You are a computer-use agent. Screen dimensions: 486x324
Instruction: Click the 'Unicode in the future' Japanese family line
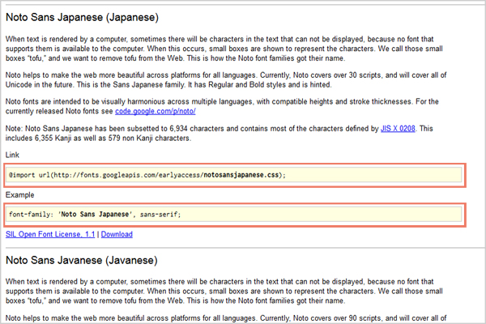pos(168,84)
